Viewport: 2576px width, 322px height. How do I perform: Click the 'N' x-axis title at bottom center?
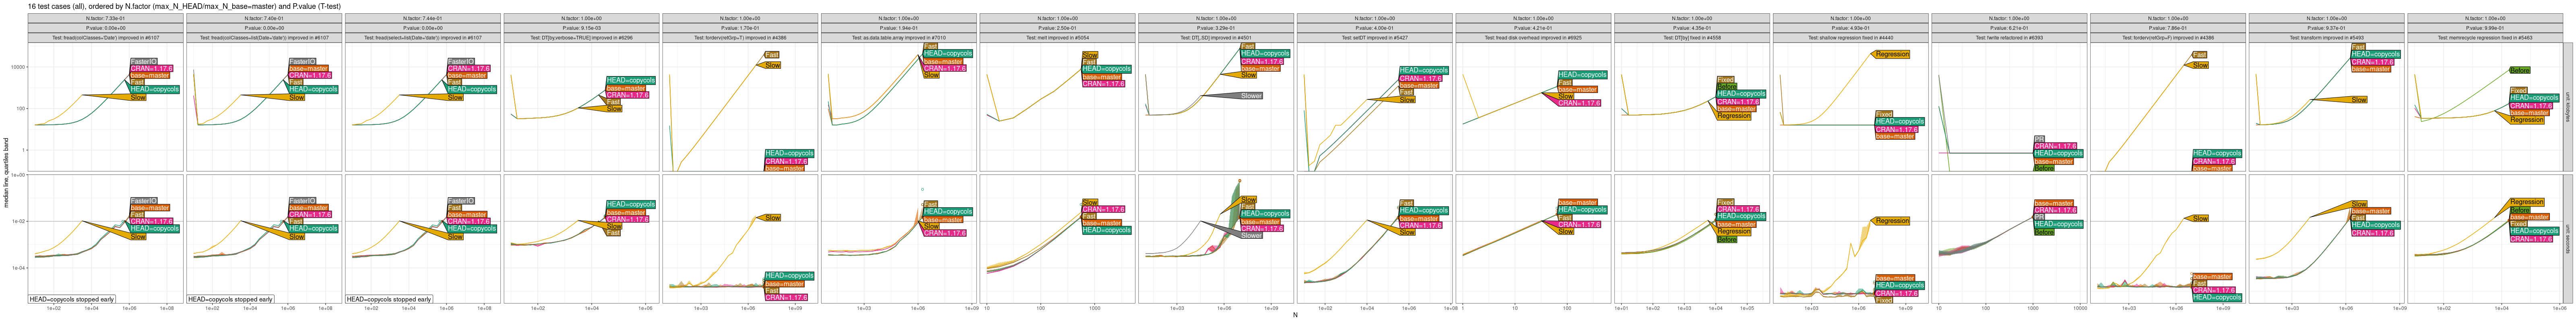click(1295, 316)
